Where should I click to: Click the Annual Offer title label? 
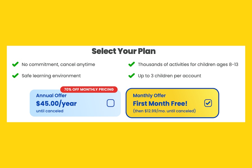(51, 95)
